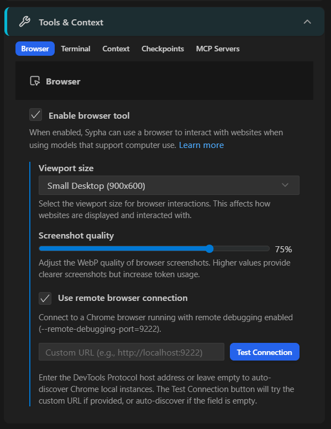Collapse the Tools & Context section chevron
The image size is (331, 429).
click(307, 22)
